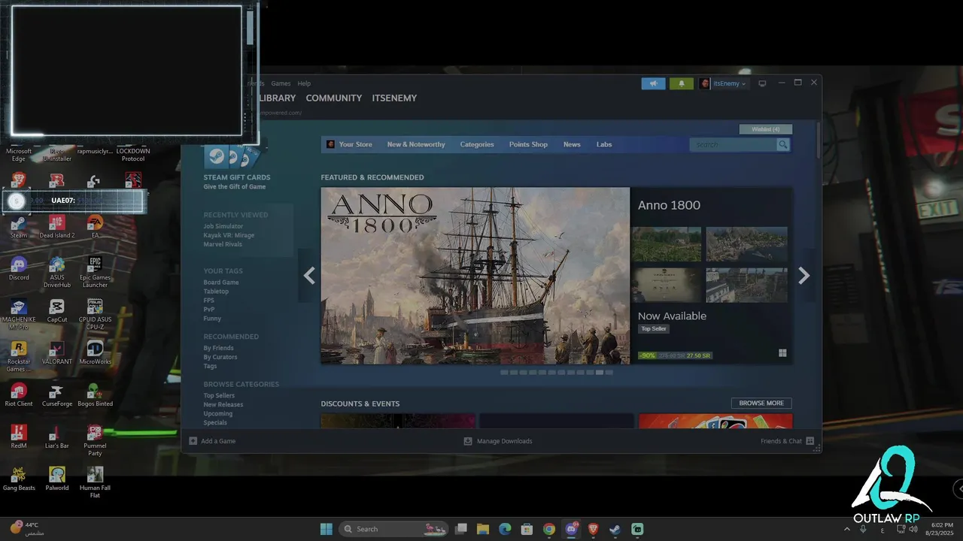Screen dimensions: 963x541
Task: Open Job Simulator in Recently Viewed
Action: click(x=223, y=226)
